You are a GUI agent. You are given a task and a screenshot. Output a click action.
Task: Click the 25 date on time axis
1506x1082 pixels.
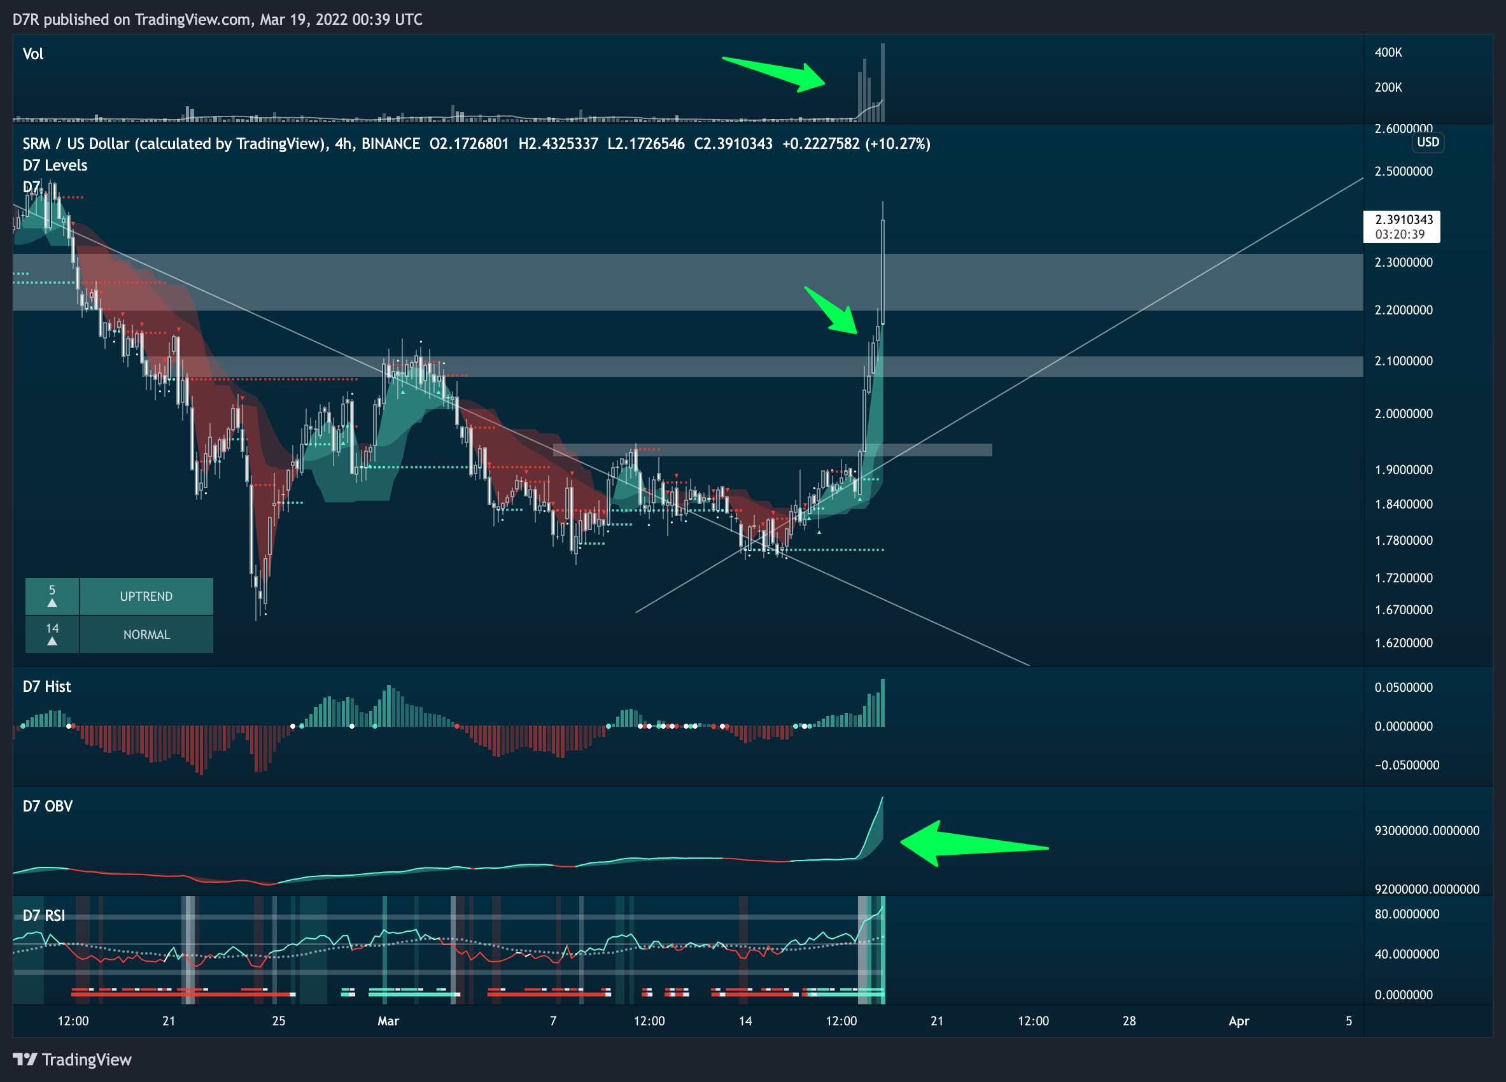coord(278,1021)
